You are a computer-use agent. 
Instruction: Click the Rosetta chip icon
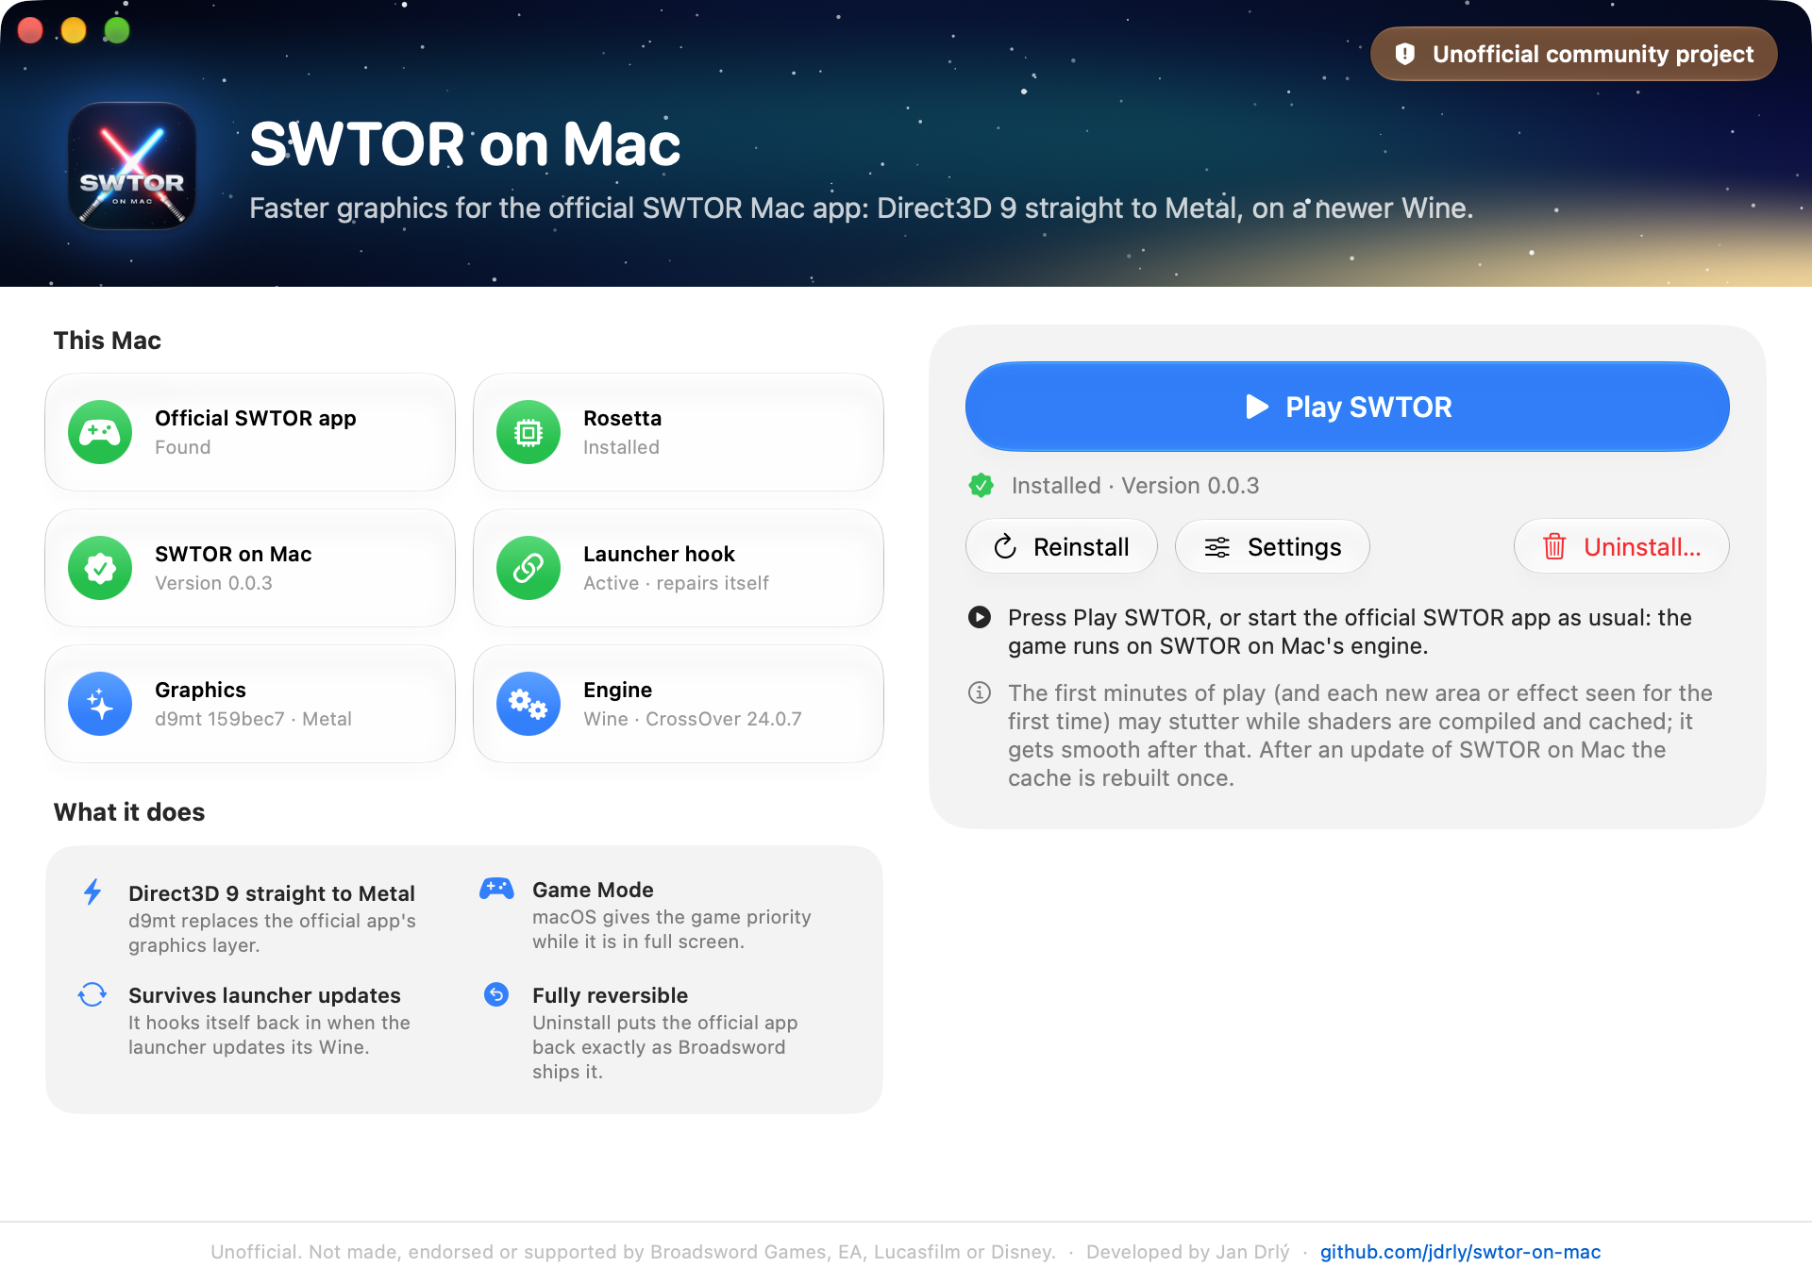pyautogui.click(x=528, y=432)
